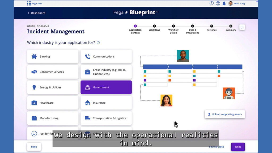Viewport: 272px width, 153px height.
Task: Click the OTHER • BP-924349 identifier text
Action: pos(38,26)
